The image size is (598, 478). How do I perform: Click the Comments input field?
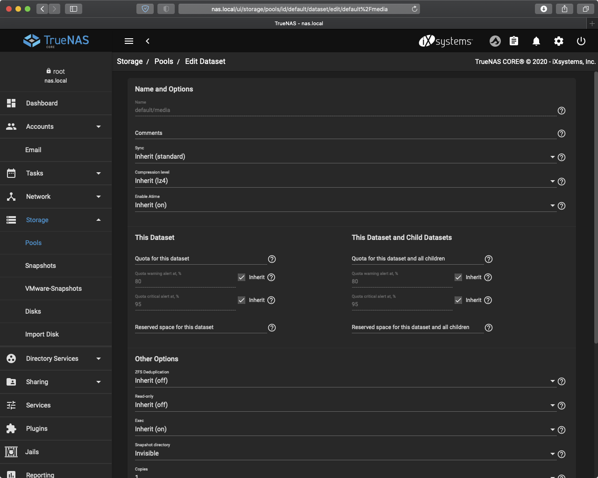pyautogui.click(x=346, y=133)
